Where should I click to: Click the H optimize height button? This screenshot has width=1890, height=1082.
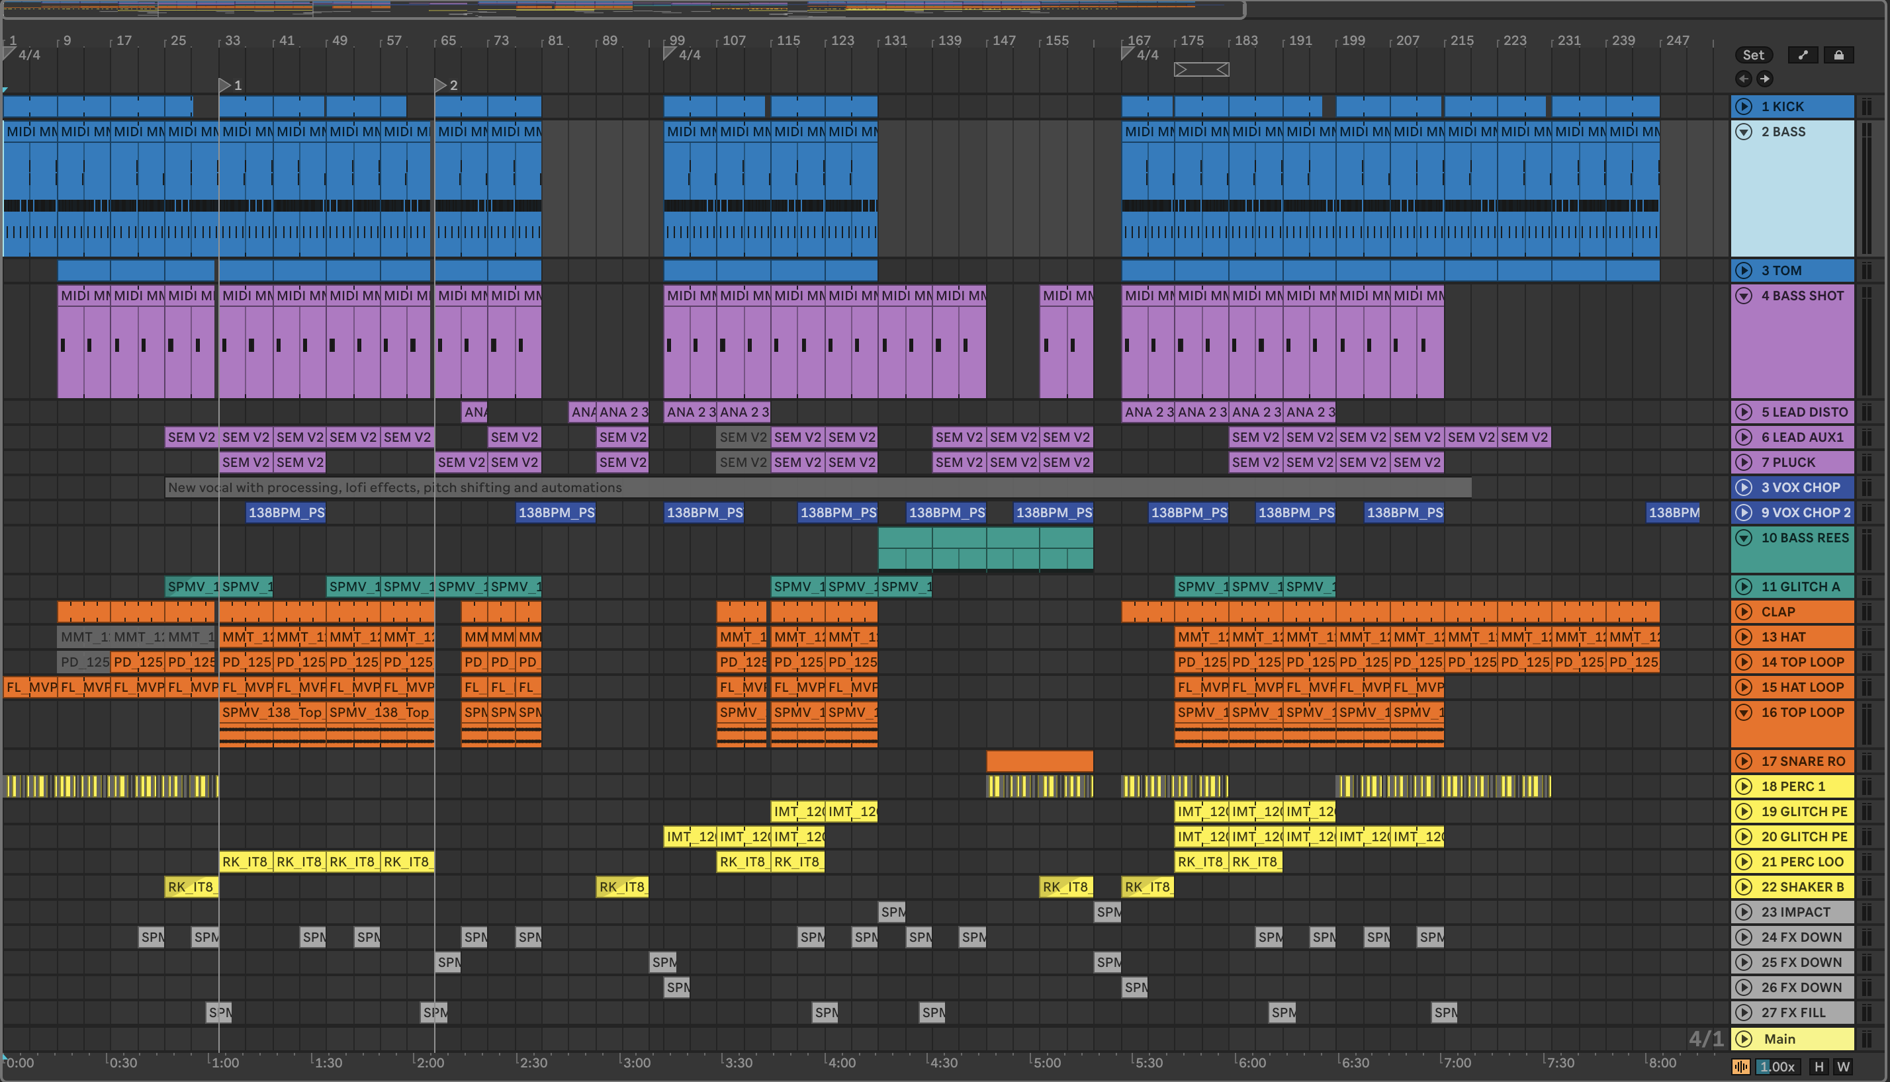tap(1819, 1067)
